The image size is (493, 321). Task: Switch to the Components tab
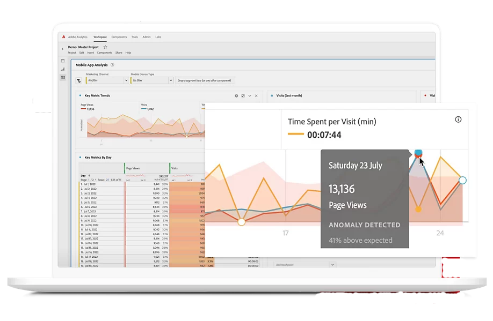tap(119, 36)
